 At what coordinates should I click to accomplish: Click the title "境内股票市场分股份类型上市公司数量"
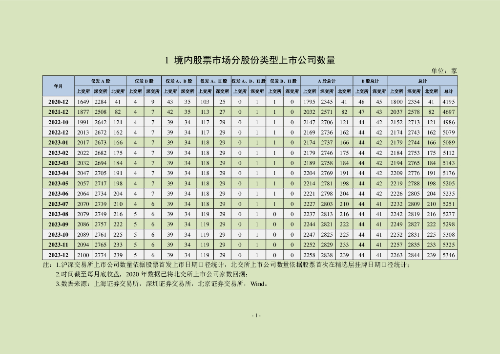(x=254, y=60)
